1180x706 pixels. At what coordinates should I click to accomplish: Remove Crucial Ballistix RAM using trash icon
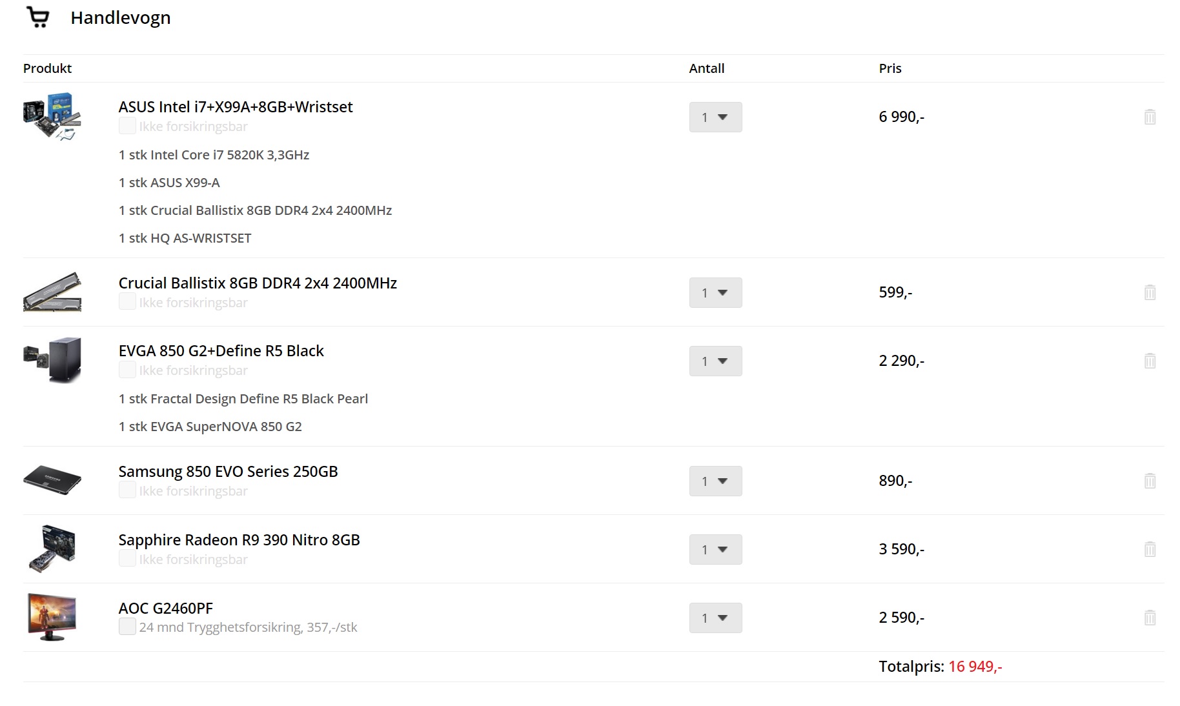pyautogui.click(x=1150, y=292)
